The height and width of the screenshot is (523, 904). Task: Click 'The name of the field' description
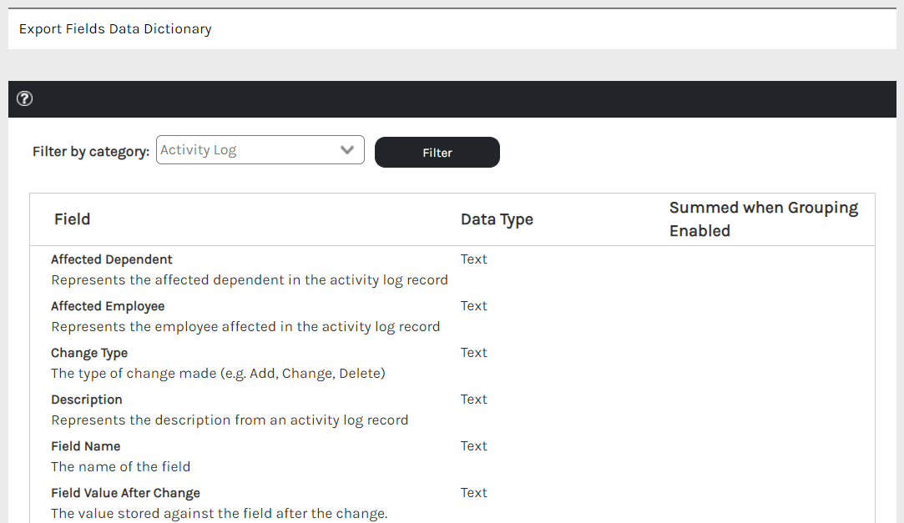[121, 467]
